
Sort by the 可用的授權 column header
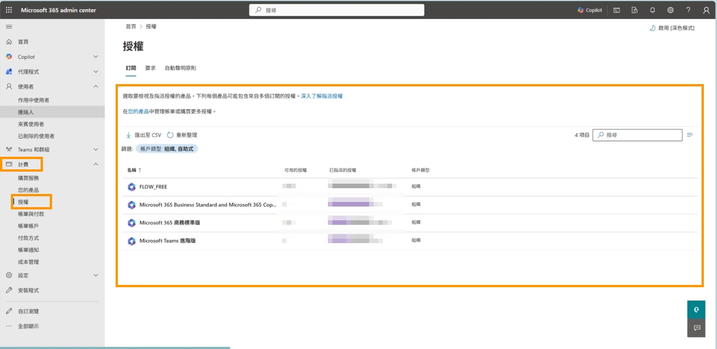click(295, 170)
